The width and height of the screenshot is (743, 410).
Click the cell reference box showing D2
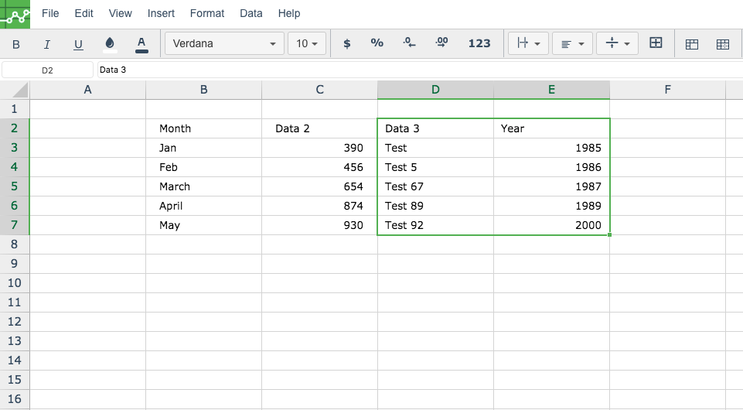pos(47,70)
